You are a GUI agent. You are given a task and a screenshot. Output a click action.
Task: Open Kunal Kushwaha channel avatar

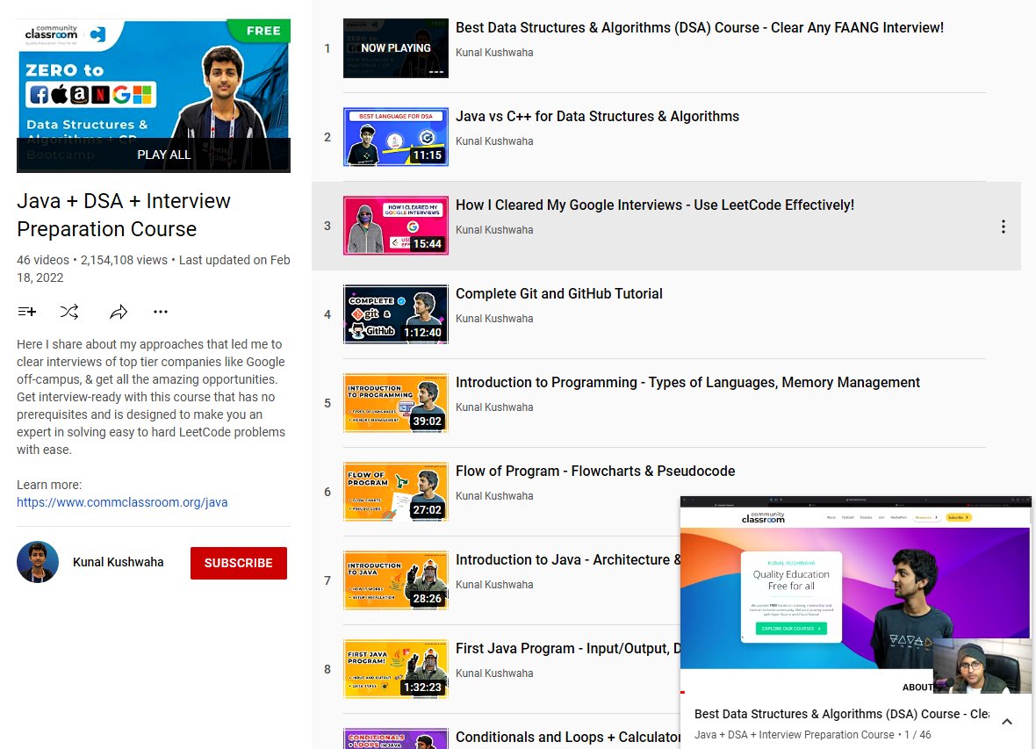tap(38, 562)
